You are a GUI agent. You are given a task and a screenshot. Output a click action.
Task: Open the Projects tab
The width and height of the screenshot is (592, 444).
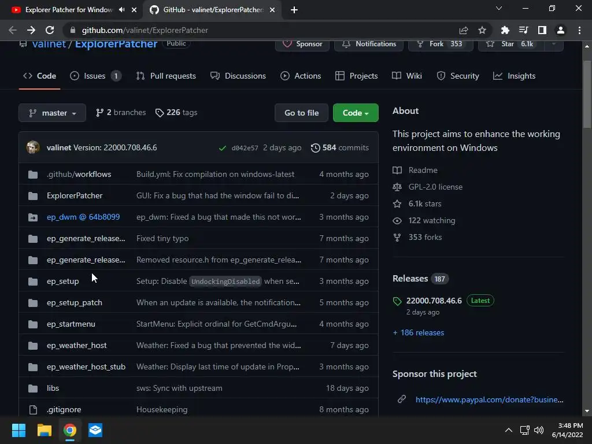pyautogui.click(x=356, y=76)
